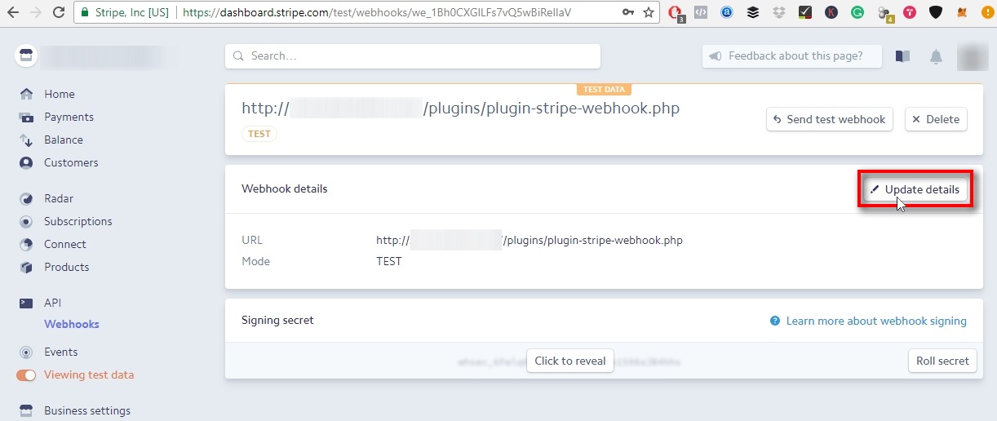Click the Update details button
The image size is (997, 421).
(915, 189)
